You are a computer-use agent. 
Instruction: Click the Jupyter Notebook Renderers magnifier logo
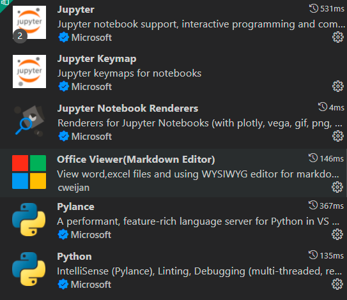coord(29,121)
